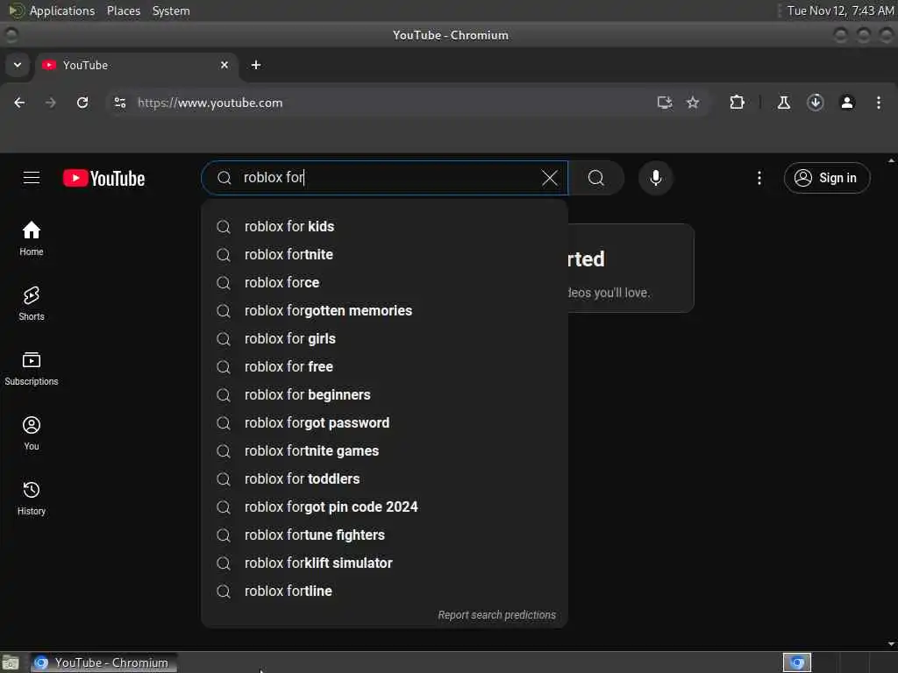
Task: Select suggestion 'roblox fortnite games'
Action: (384, 451)
